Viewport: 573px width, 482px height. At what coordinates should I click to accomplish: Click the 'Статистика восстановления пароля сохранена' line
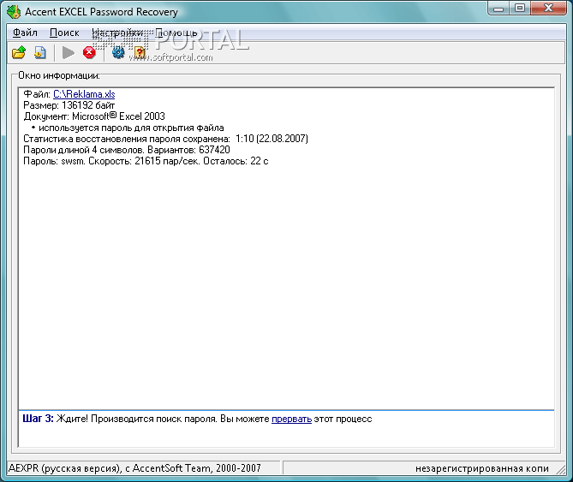[165, 139]
